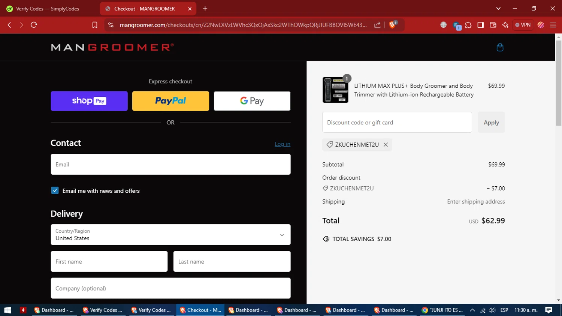
Task: Open the notifications action center
Action: pyautogui.click(x=549, y=310)
